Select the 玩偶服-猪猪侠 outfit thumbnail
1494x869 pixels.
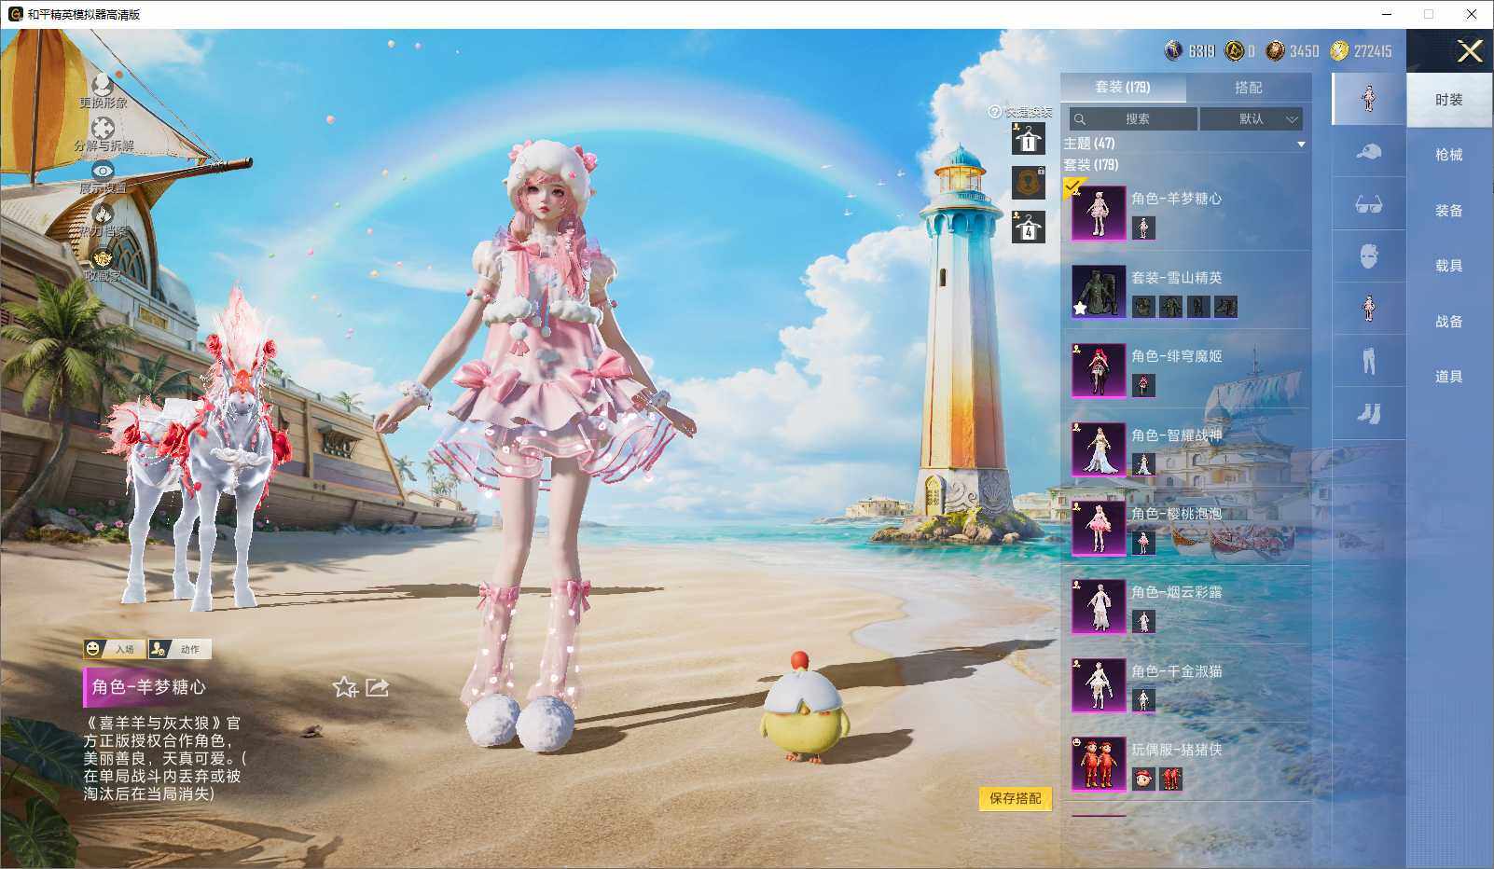(1099, 764)
